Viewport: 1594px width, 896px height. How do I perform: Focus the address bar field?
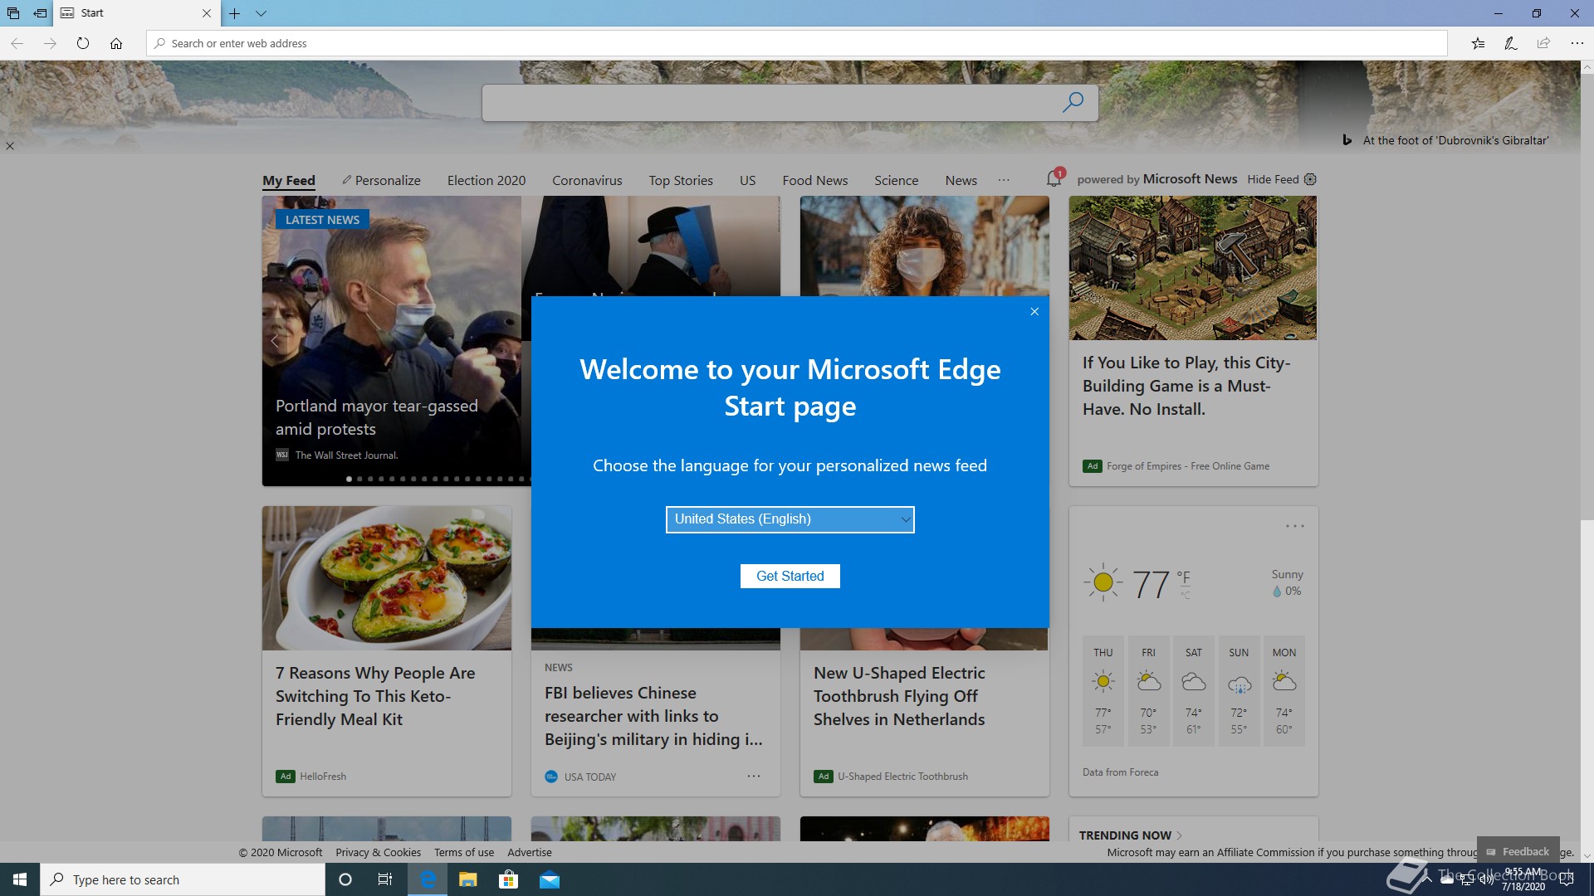(797, 43)
